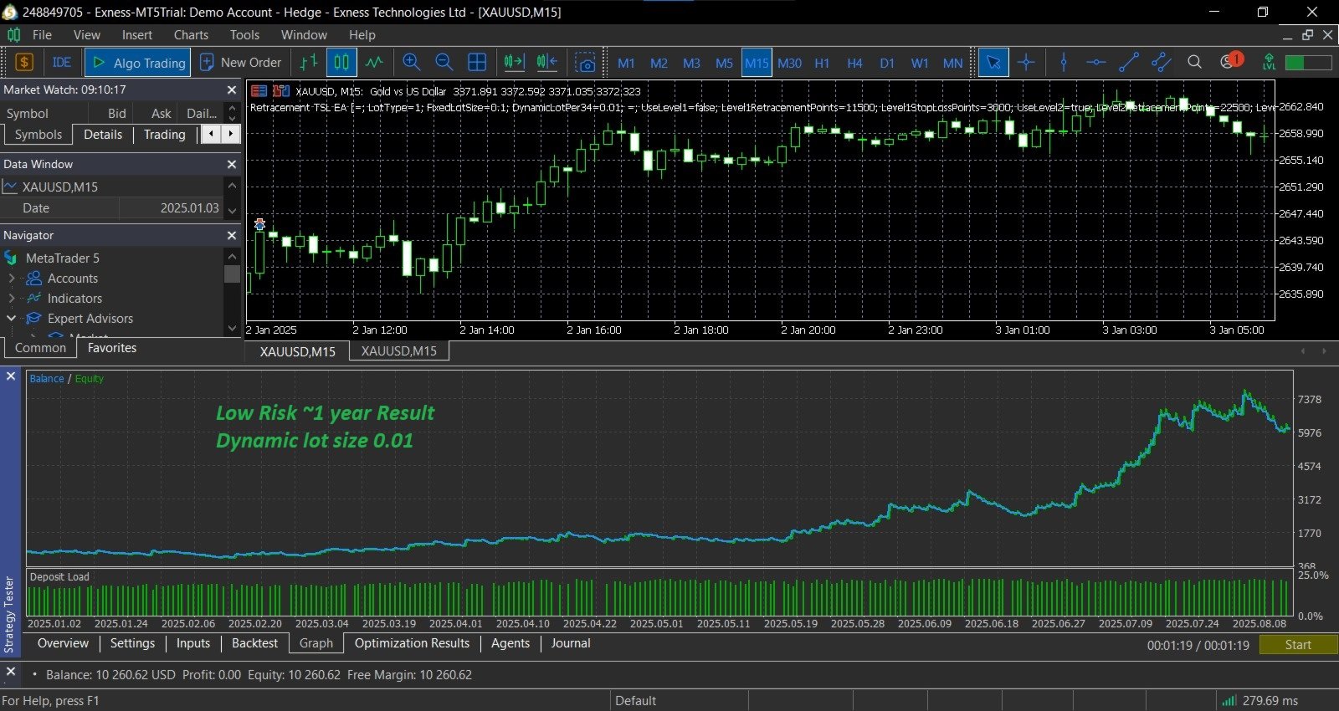Open the account notifications icon

(x=1230, y=61)
